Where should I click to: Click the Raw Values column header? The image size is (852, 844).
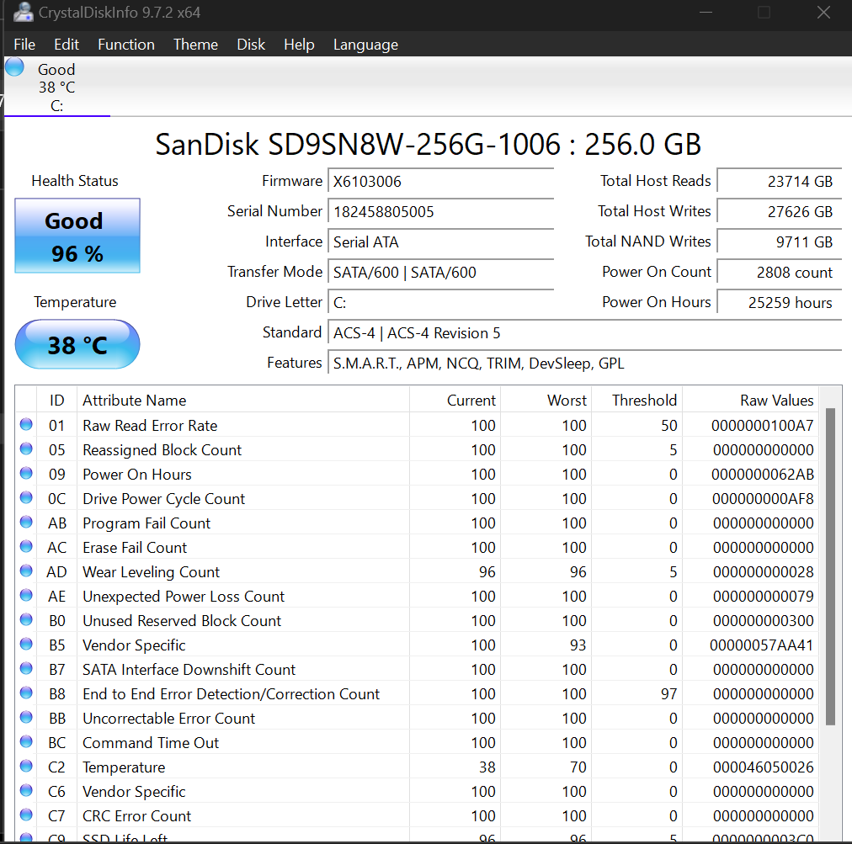tap(776, 401)
